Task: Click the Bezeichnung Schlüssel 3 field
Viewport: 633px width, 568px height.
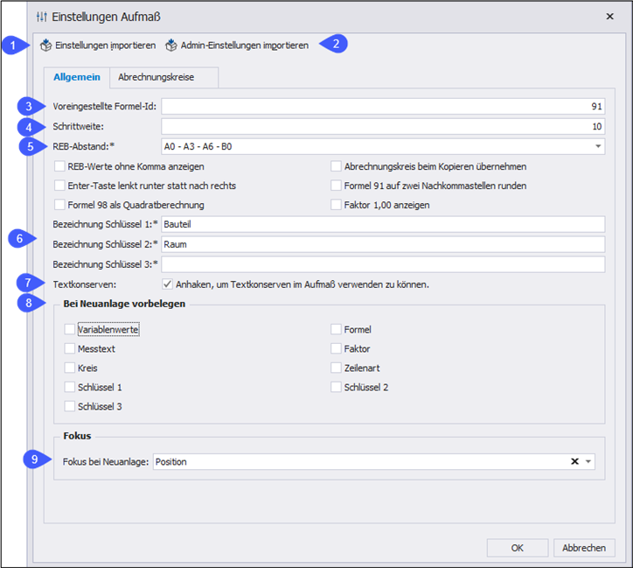Action: point(382,263)
